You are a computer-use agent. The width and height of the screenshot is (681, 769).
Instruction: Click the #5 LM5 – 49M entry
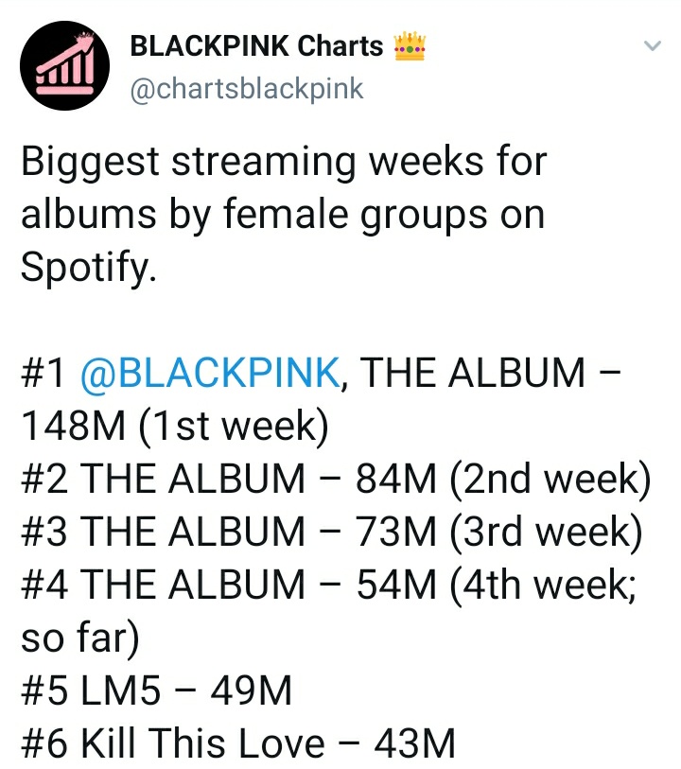[x=157, y=690]
